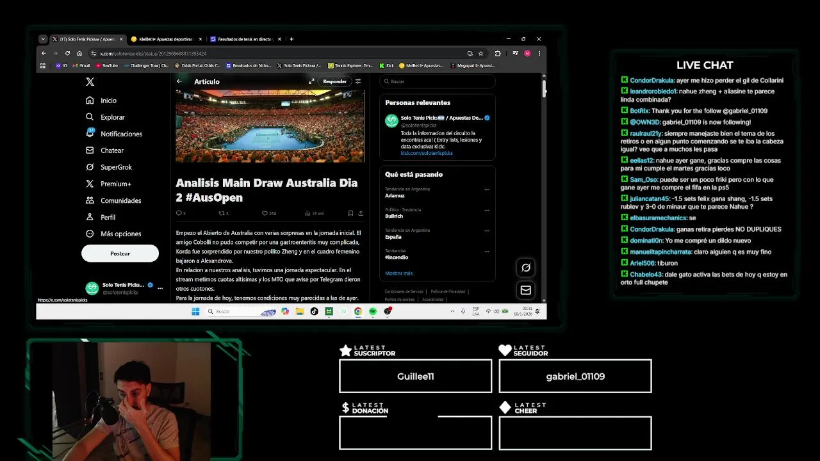The image size is (820, 461).
Task: Open floating Grok button
Action: 526,268
